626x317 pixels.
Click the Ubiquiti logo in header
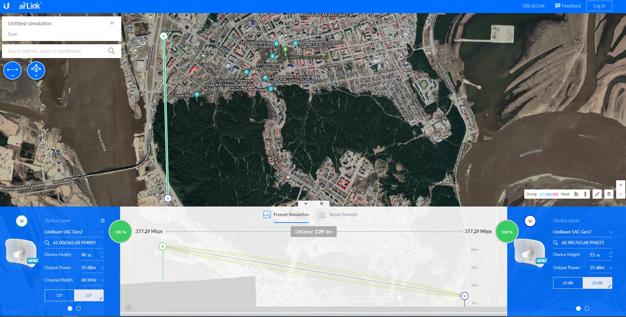coord(6,6)
